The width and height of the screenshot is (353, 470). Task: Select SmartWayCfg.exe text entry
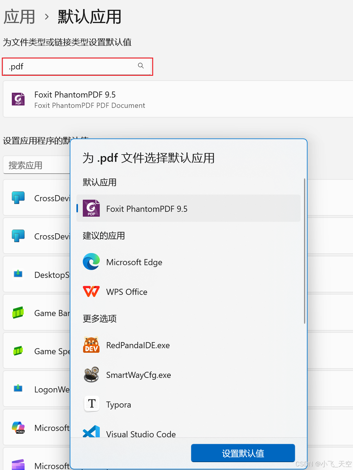[x=139, y=375]
